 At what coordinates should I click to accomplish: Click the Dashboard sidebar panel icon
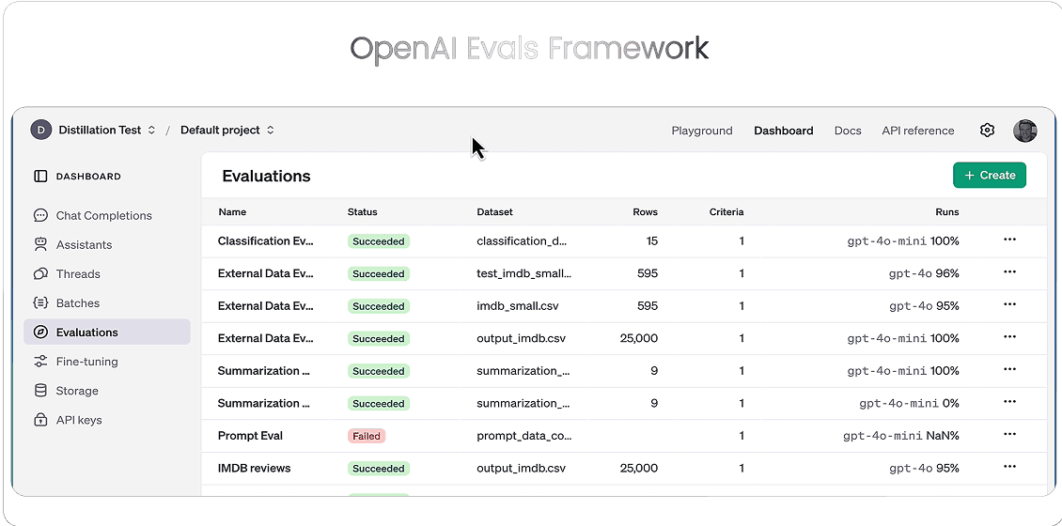coord(40,176)
